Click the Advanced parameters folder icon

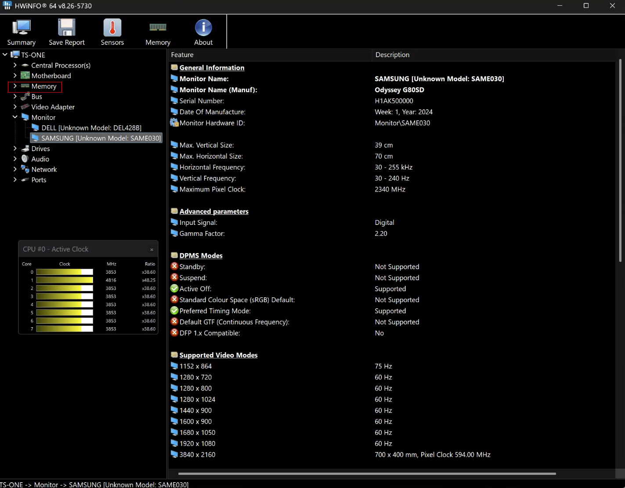click(x=174, y=211)
